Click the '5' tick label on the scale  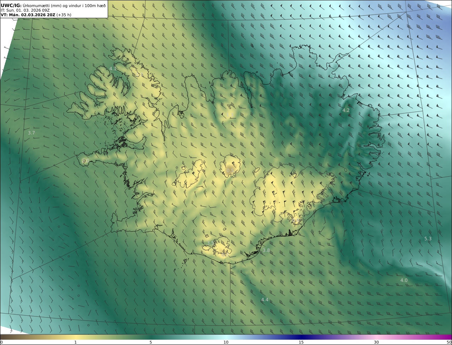click(x=151, y=342)
